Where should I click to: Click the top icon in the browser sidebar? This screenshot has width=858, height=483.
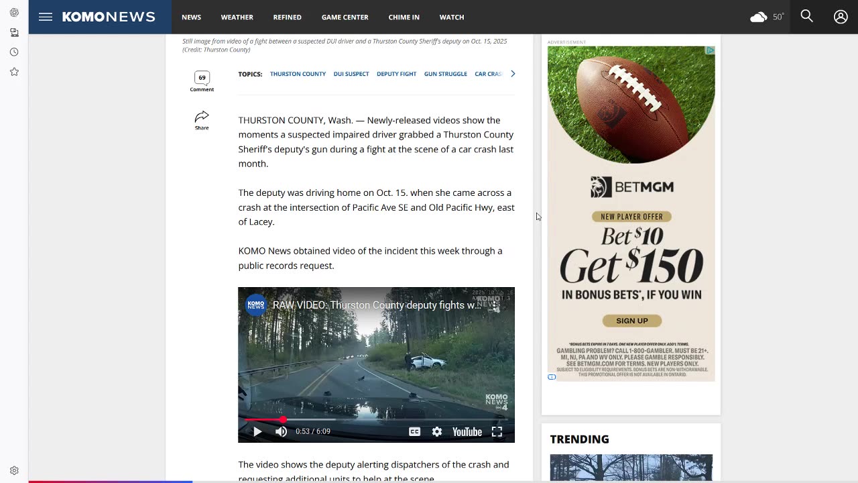click(x=14, y=13)
